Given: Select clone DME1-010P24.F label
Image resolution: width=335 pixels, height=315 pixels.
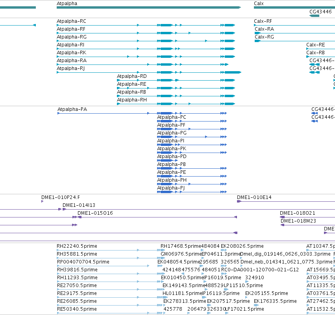Looking at the screenshot, I should pos(61,197).
